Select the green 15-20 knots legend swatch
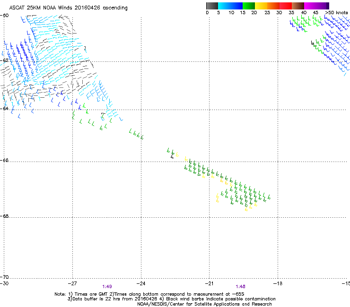This screenshot has width=350, height=307. (249, 6)
